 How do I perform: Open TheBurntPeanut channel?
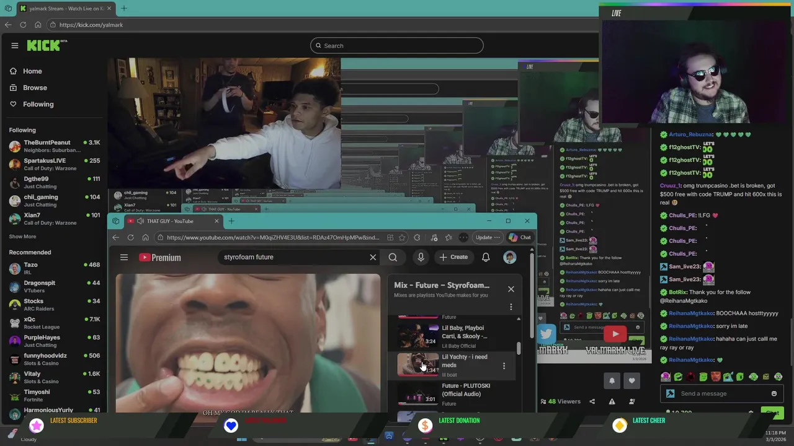pos(54,146)
